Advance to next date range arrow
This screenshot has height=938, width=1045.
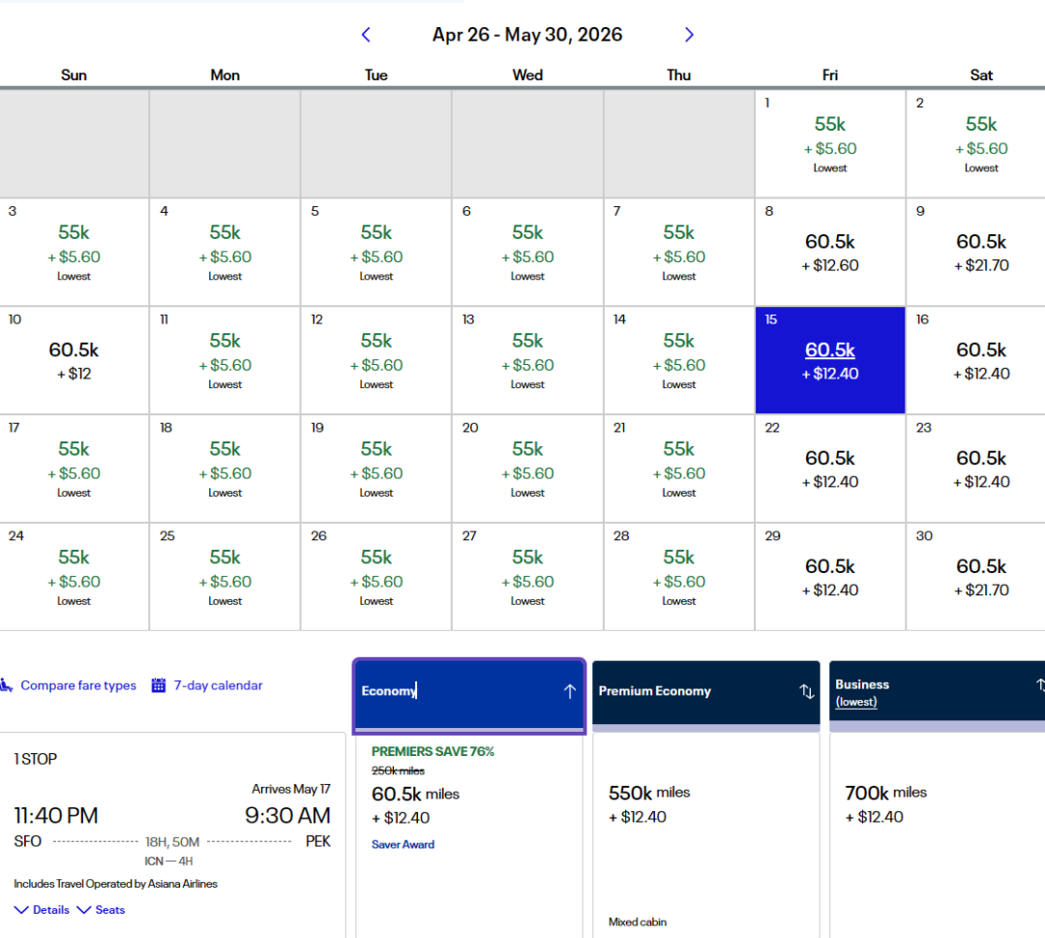tap(689, 35)
